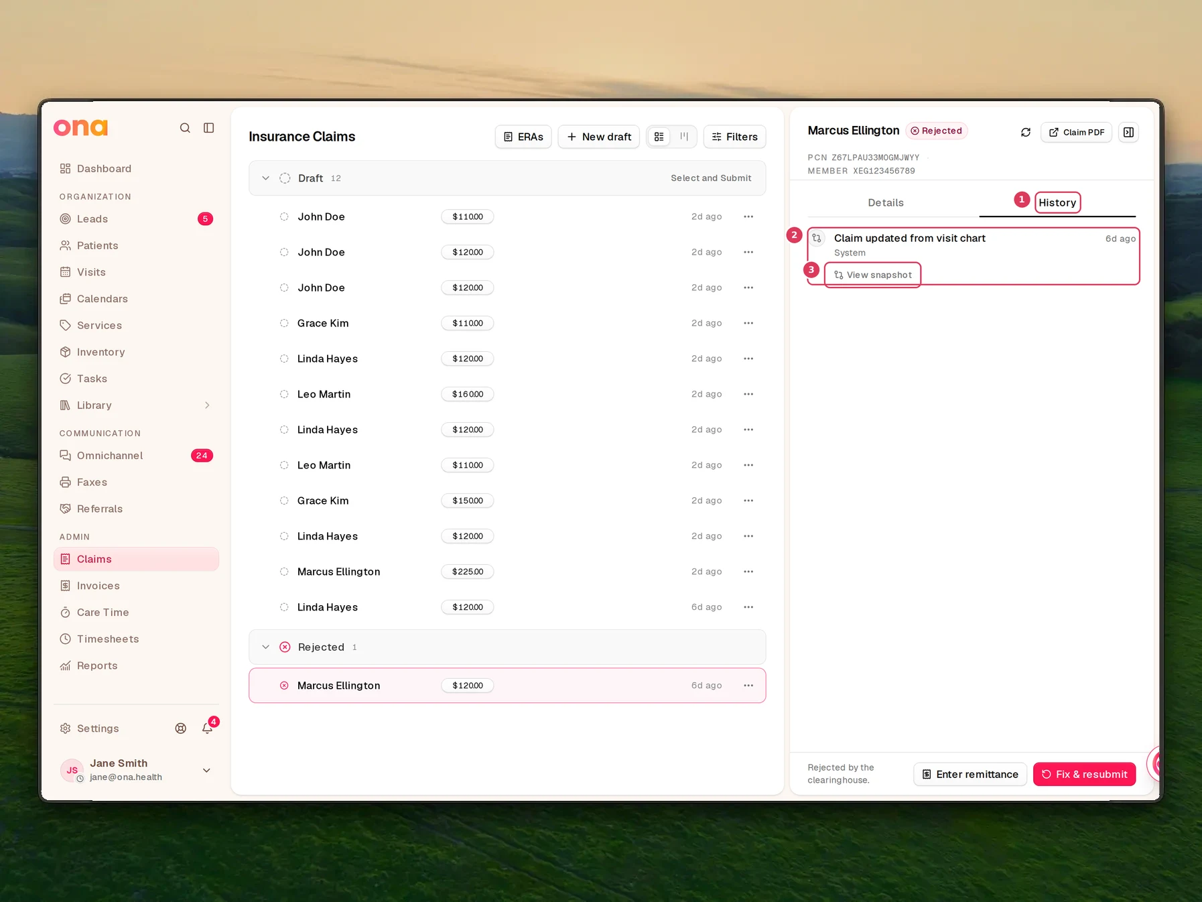
Task: Open more options for Grace Kim $110.00
Action: coord(748,323)
